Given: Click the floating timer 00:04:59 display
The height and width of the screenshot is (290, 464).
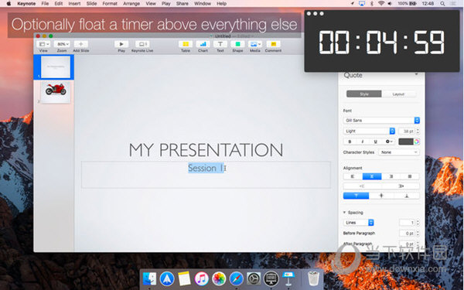Looking at the screenshot, I should point(382,43).
